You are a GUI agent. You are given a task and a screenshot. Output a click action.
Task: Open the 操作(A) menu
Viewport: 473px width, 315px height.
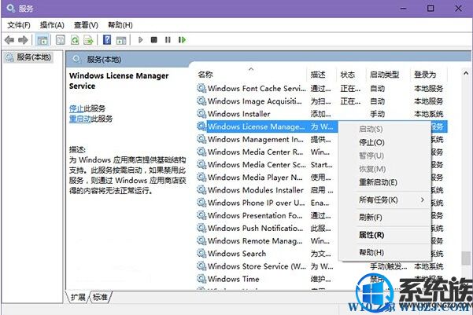[x=52, y=25]
